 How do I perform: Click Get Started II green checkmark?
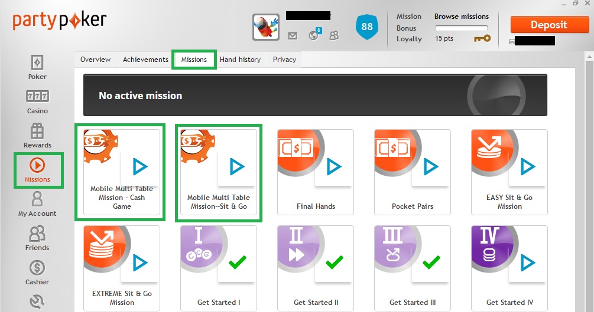tap(335, 262)
